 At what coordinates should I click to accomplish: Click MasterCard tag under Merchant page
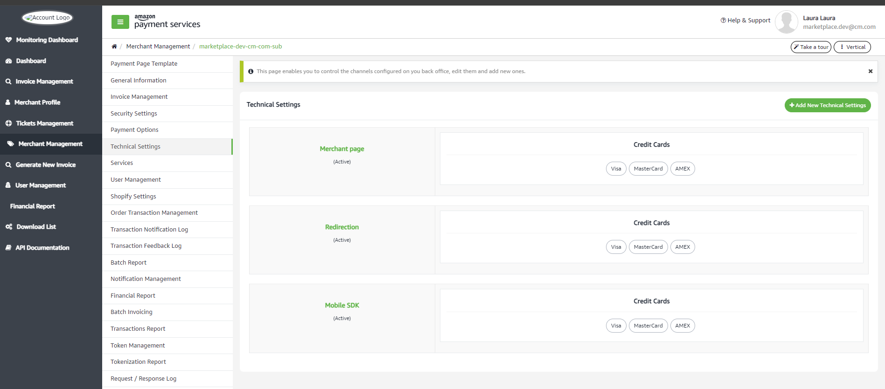pos(648,169)
